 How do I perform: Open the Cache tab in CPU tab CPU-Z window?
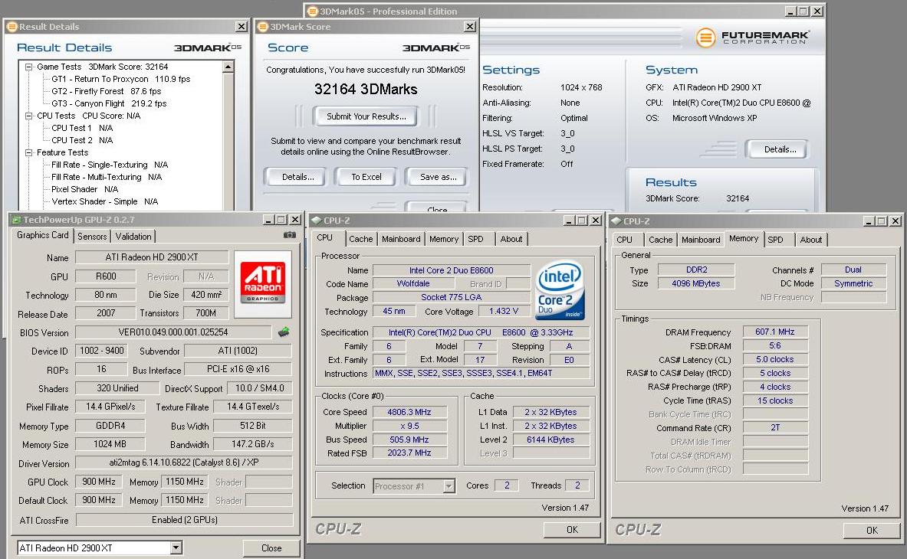pyautogui.click(x=361, y=239)
